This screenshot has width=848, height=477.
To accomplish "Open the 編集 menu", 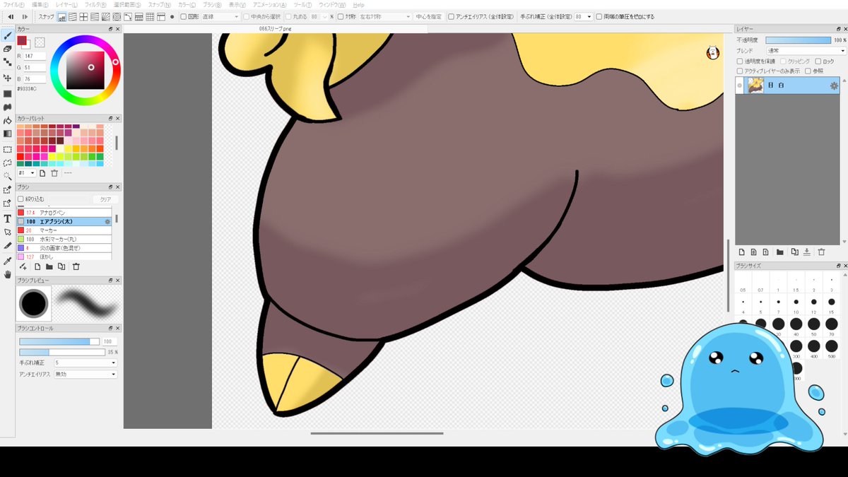I will coord(41,4).
